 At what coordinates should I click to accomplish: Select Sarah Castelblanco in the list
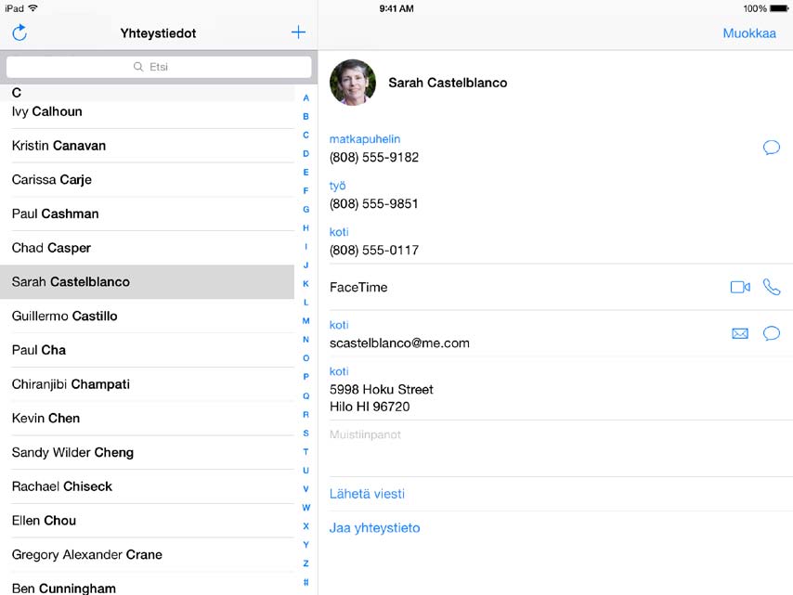147,281
